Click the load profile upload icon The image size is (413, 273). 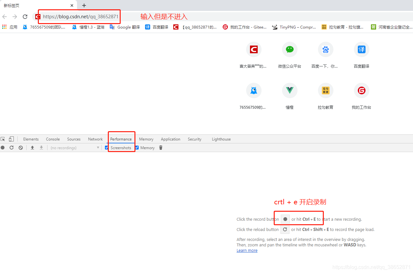pyautogui.click(x=32, y=148)
